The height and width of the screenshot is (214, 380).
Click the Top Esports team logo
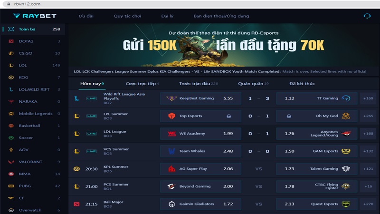click(171, 116)
